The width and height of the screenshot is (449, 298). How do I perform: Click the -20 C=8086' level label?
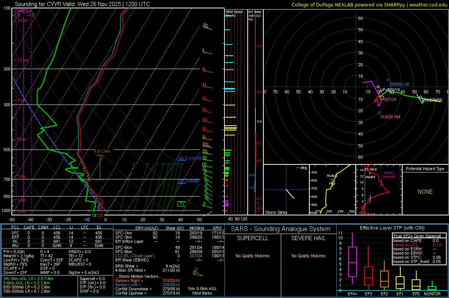click(188, 181)
